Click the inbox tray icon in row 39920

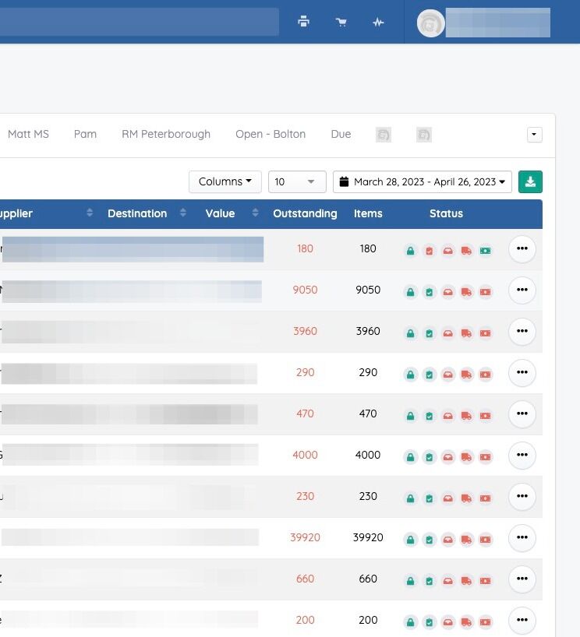(447, 540)
